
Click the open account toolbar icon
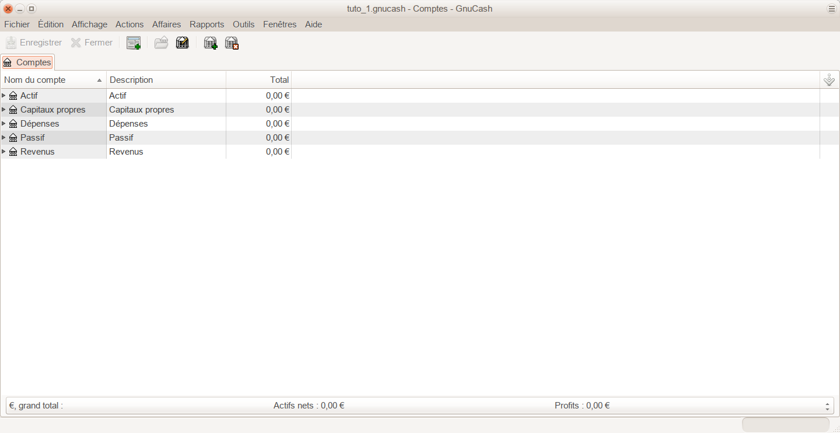[161, 43]
